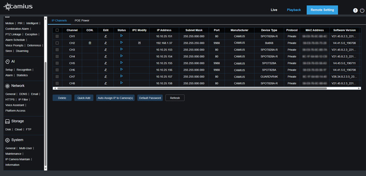The width and height of the screenshot is (366, 176).
Task: Click the Refresh button
Action: pos(175,98)
